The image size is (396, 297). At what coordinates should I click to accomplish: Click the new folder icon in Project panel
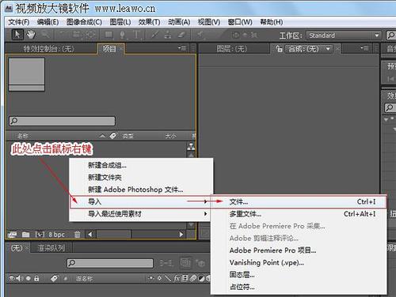[26, 235]
